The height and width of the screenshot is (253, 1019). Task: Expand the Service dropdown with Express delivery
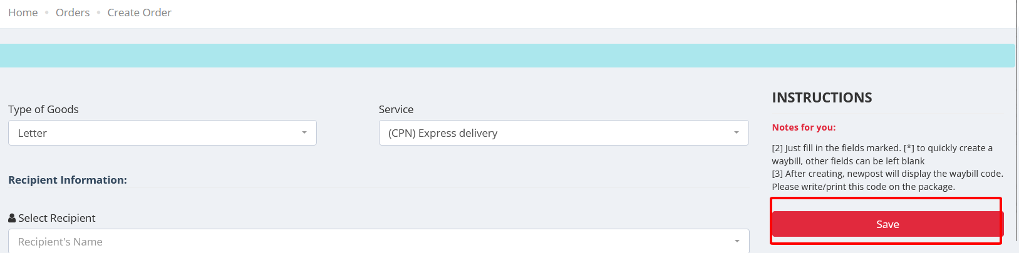coord(564,133)
